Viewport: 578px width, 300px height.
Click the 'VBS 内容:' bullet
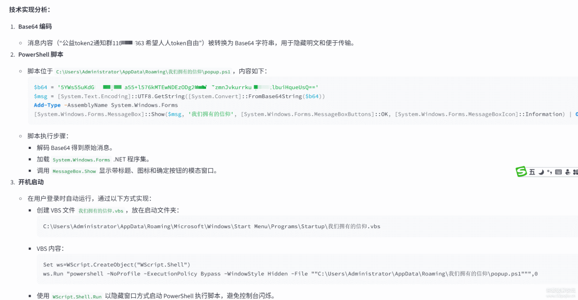click(x=50, y=249)
